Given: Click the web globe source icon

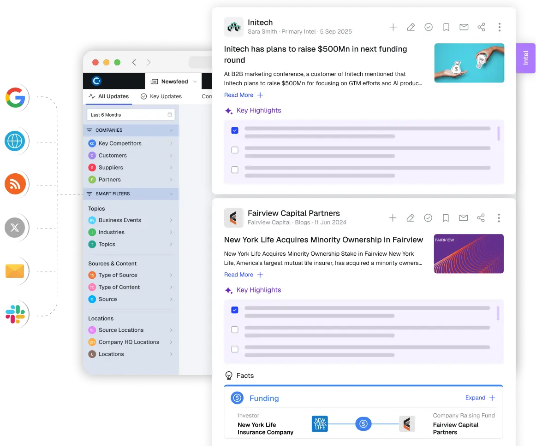Looking at the screenshot, I should (15, 141).
